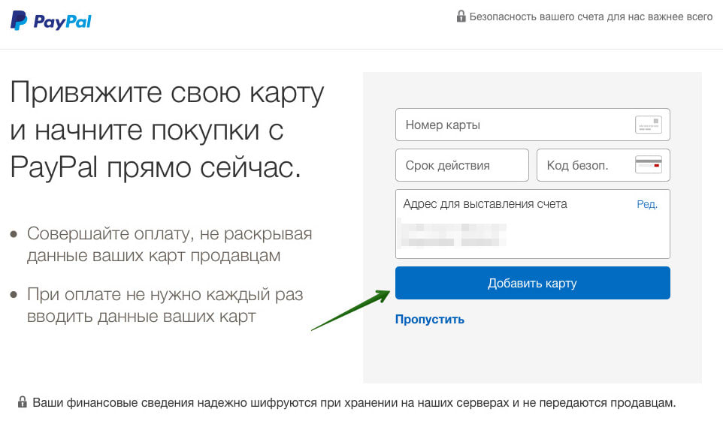
Task: Click the blurred billing address text
Action: click(x=452, y=234)
